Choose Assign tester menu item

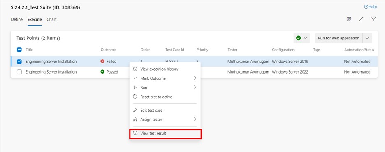click(165, 120)
